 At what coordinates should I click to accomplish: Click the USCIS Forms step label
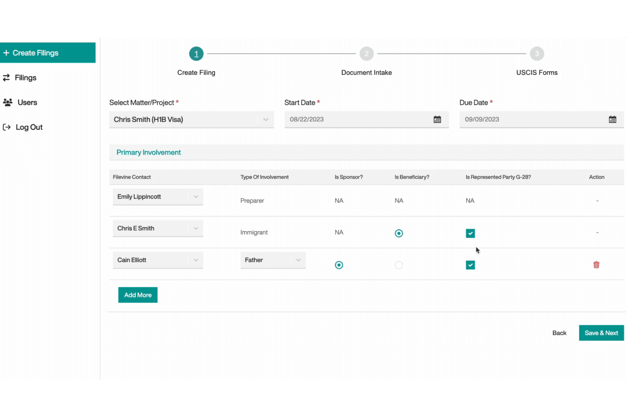coord(537,73)
